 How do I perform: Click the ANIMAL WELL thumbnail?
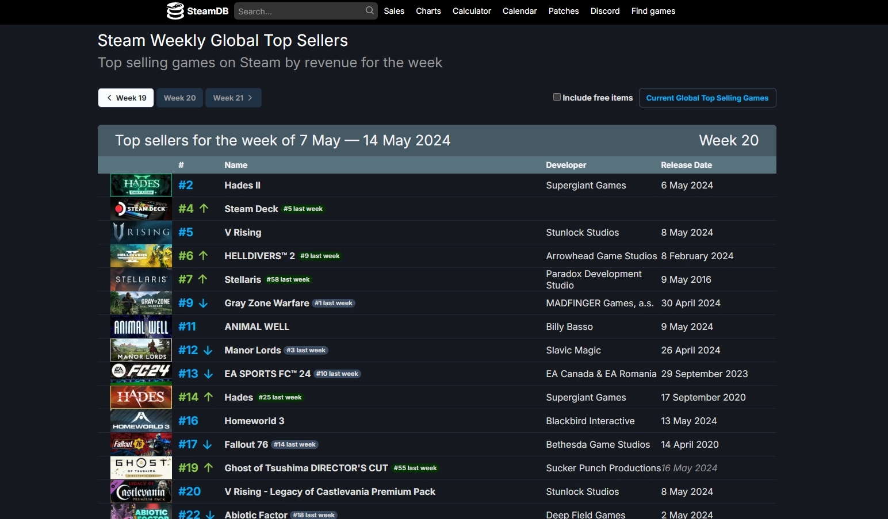[141, 326]
